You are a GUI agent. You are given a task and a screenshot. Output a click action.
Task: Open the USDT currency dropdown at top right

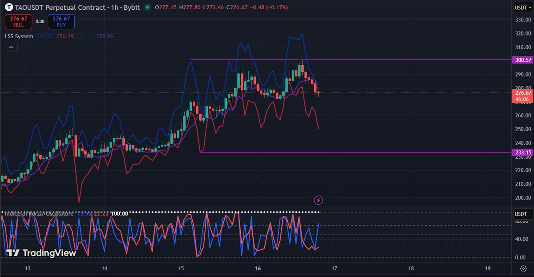pos(522,8)
